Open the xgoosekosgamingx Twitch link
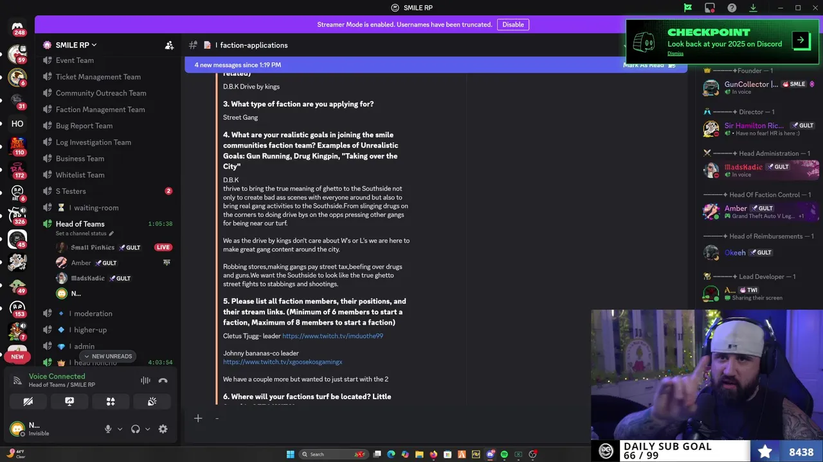 (283, 362)
